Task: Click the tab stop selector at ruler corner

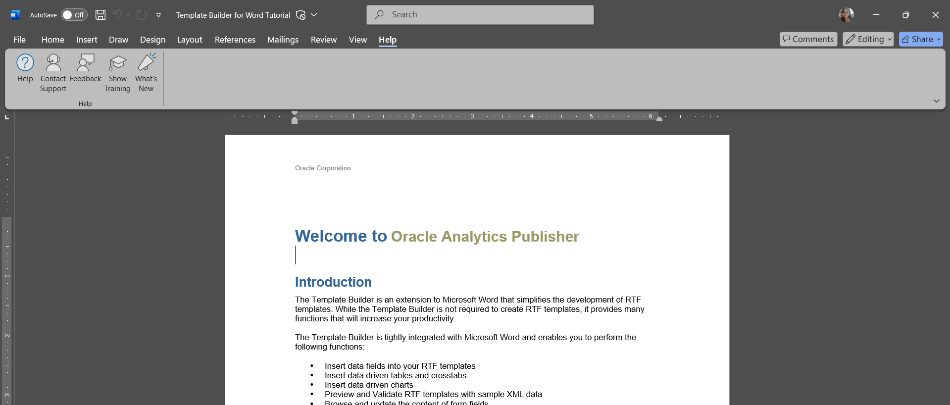Action: point(7,117)
